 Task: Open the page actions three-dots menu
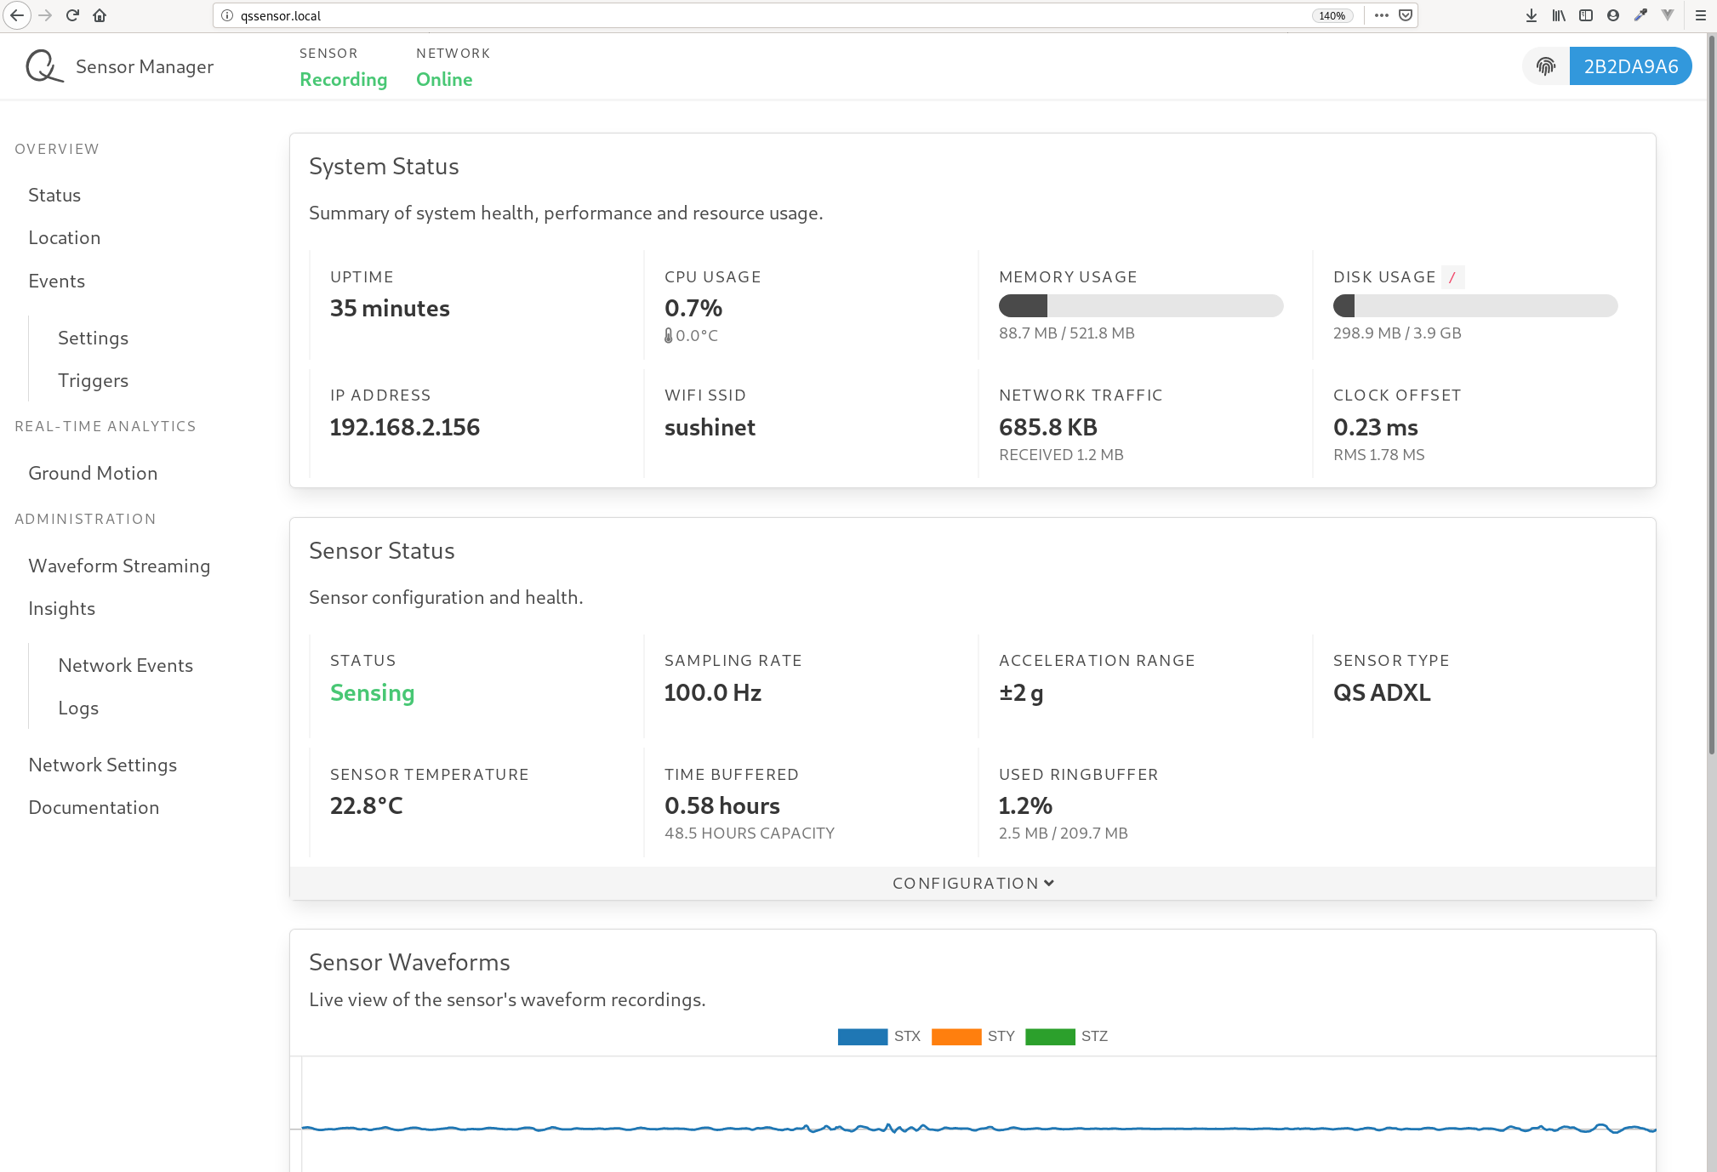click(x=1381, y=15)
